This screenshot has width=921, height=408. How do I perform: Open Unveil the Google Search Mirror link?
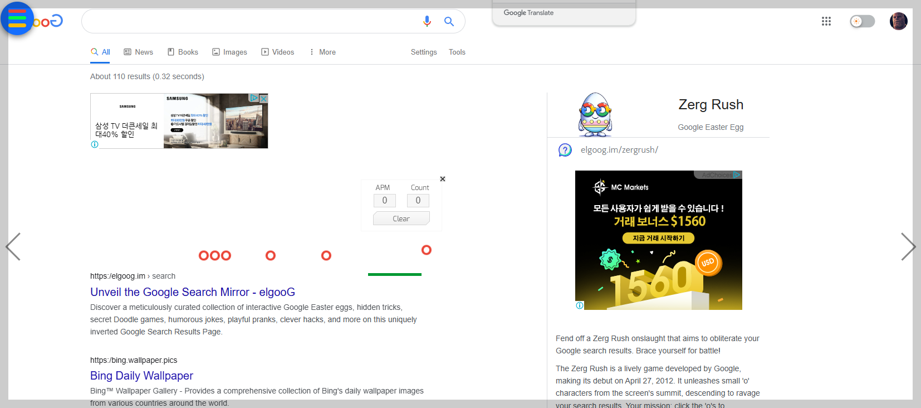click(x=193, y=292)
